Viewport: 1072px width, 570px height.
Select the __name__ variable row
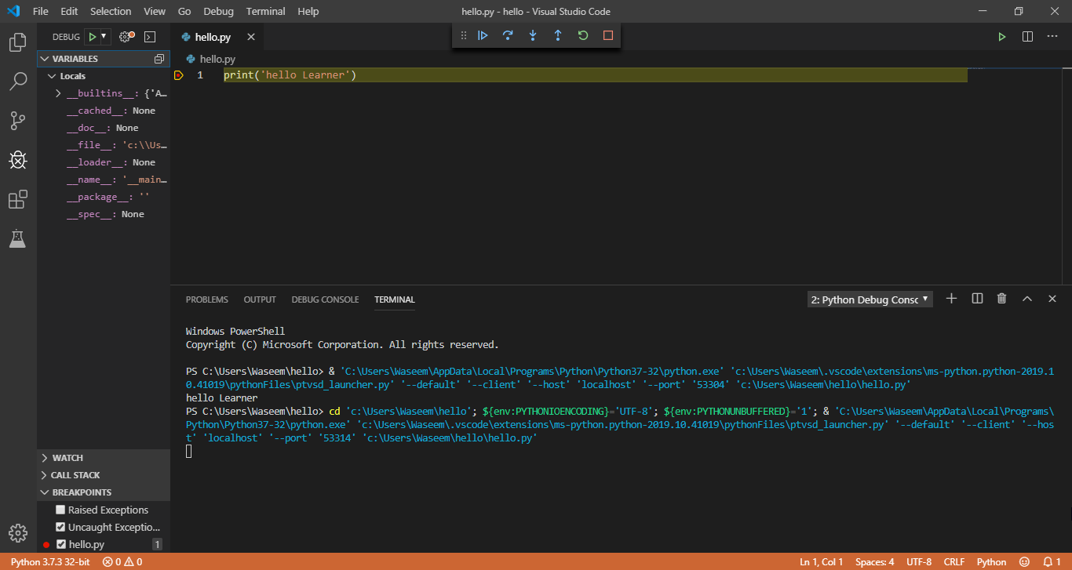pyautogui.click(x=104, y=180)
